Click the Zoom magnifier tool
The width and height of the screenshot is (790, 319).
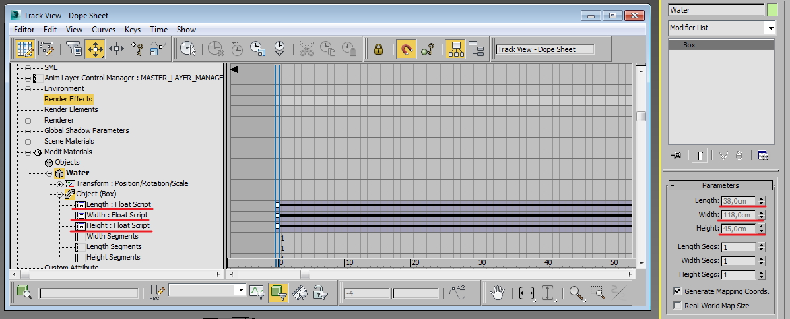click(576, 293)
